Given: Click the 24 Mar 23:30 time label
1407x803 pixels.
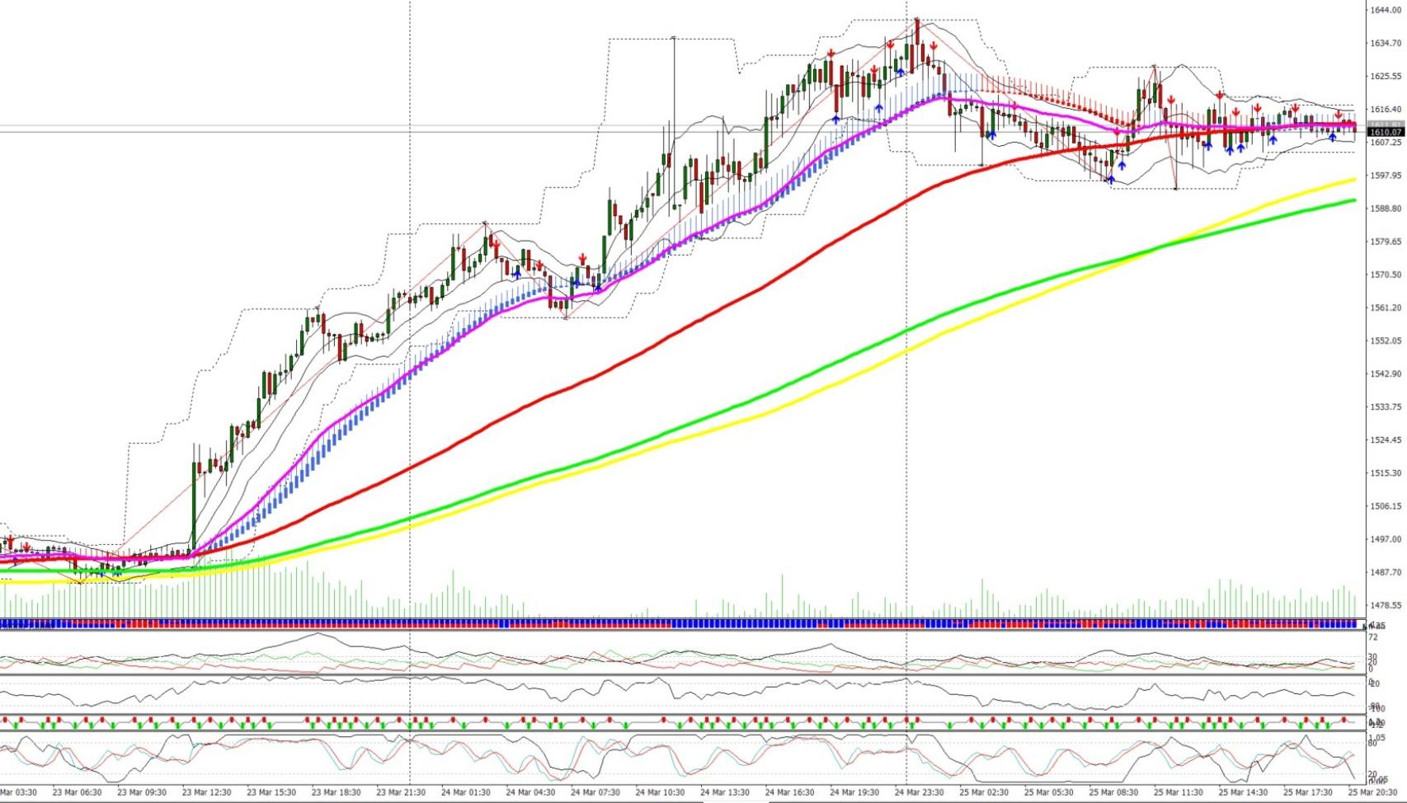Looking at the screenshot, I should [920, 792].
